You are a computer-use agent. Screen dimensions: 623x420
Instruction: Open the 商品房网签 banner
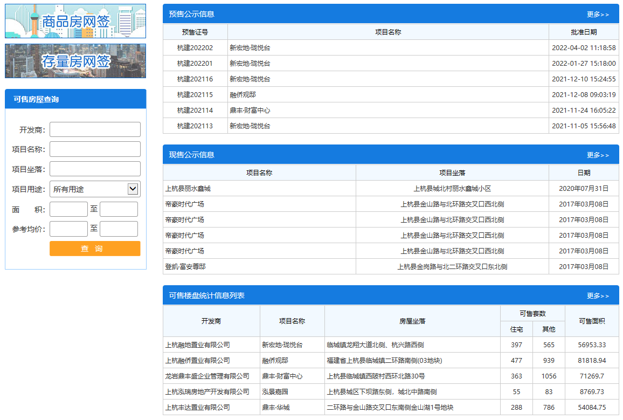click(x=75, y=21)
